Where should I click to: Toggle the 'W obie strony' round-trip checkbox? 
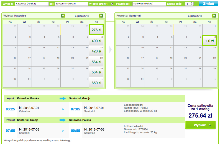coord(112,4)
